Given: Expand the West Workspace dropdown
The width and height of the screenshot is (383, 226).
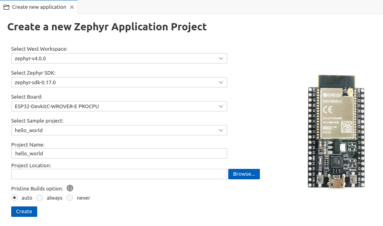Looking at the screenshot, I should pyautogui.click(x=119, y=58).
